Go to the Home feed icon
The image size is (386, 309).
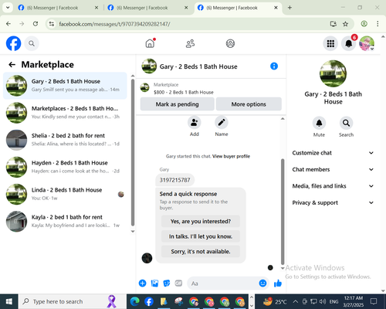point(150,43)
